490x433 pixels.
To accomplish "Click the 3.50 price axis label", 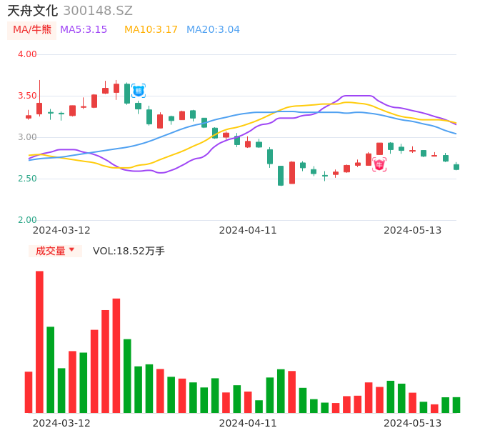I will click(27, 96).
